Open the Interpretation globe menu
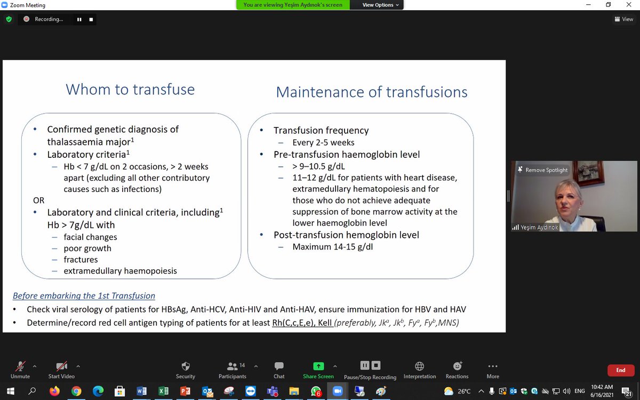 coord(420,370)
